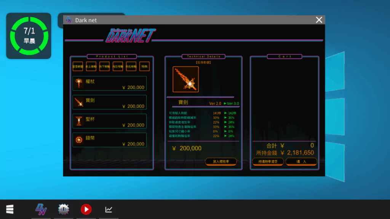Open the red play button taskbar app
The image size is (390, 219).
pyautogui.click(x=86, y=209)
